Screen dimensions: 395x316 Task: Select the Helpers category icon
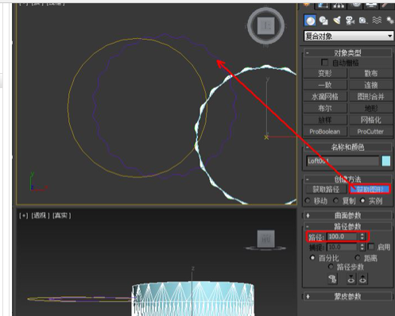[363, 21]
